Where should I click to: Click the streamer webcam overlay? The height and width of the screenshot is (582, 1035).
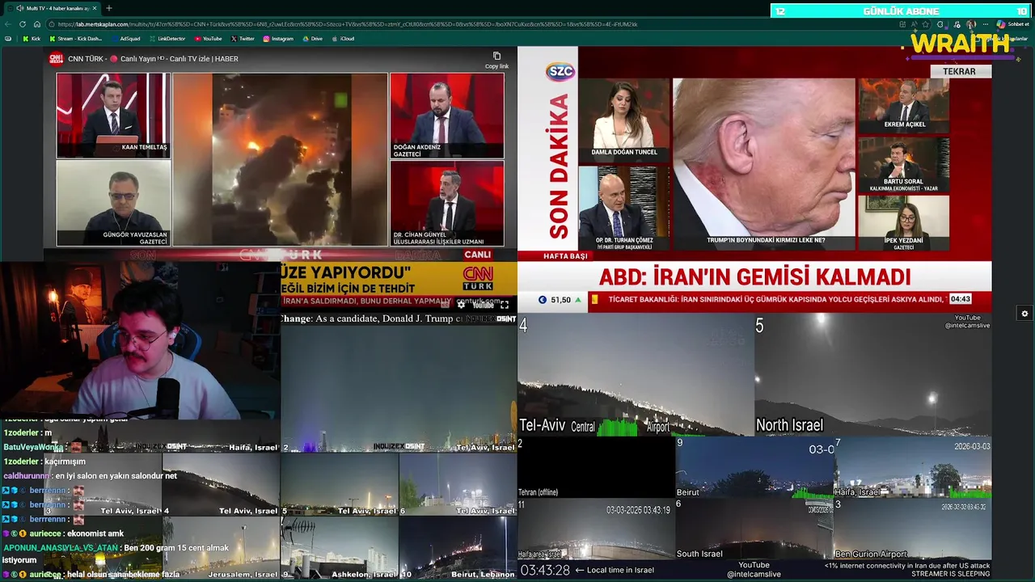[x=140, y=339]
